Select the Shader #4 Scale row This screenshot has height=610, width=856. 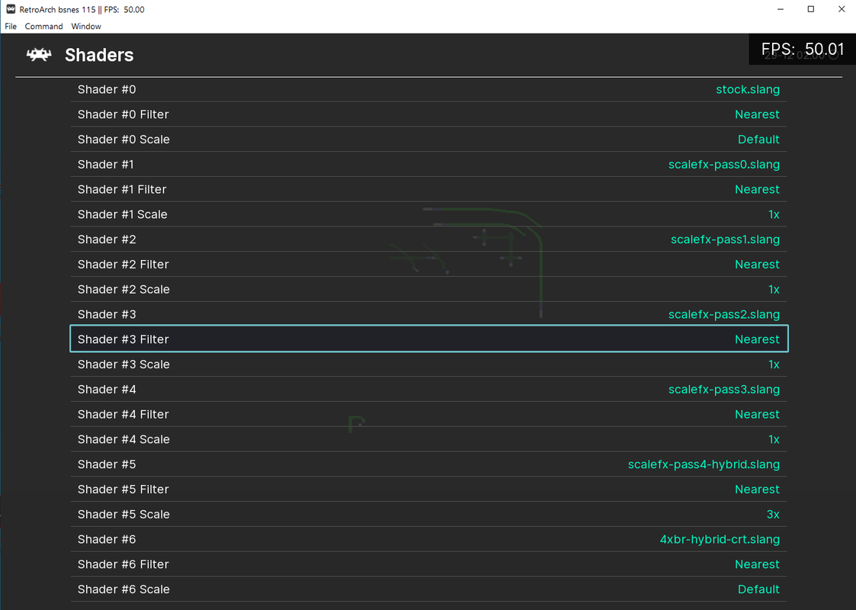(x=428, y=439)
